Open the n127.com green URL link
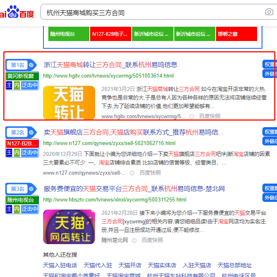The height and width of the screenshot is (277, 277). 109,143
